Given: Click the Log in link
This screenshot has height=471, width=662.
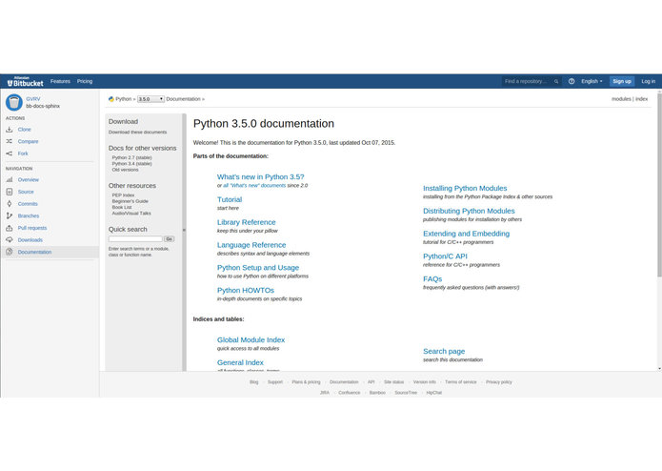Looking at the screenshot, I should 648,82.
